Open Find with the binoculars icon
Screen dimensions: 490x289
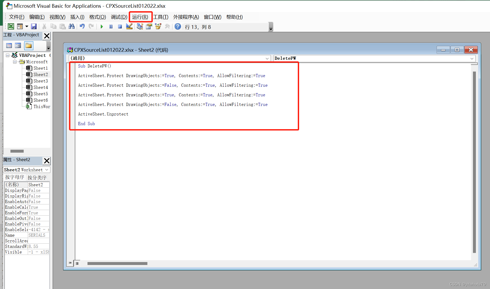coord(71,26)
